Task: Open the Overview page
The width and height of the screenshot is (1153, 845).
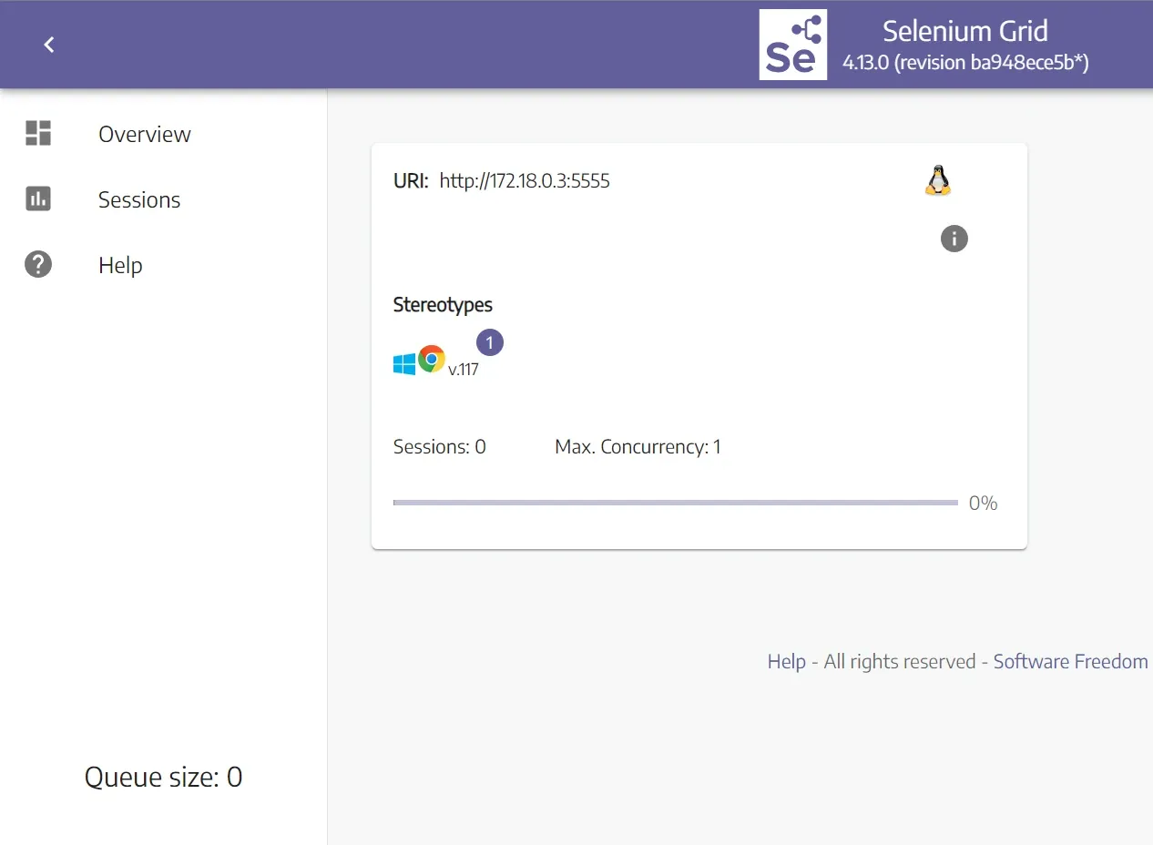Action: pos(144,134)
